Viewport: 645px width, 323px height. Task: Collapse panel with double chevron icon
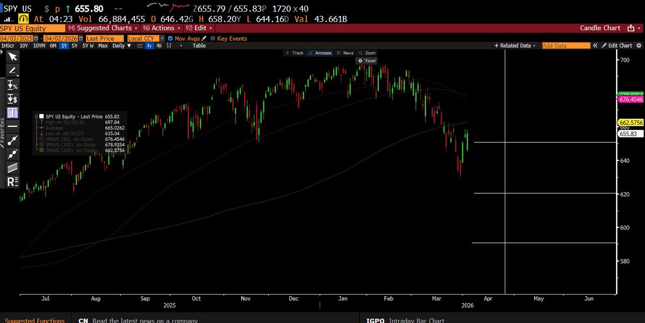click(x=595, y=46)
